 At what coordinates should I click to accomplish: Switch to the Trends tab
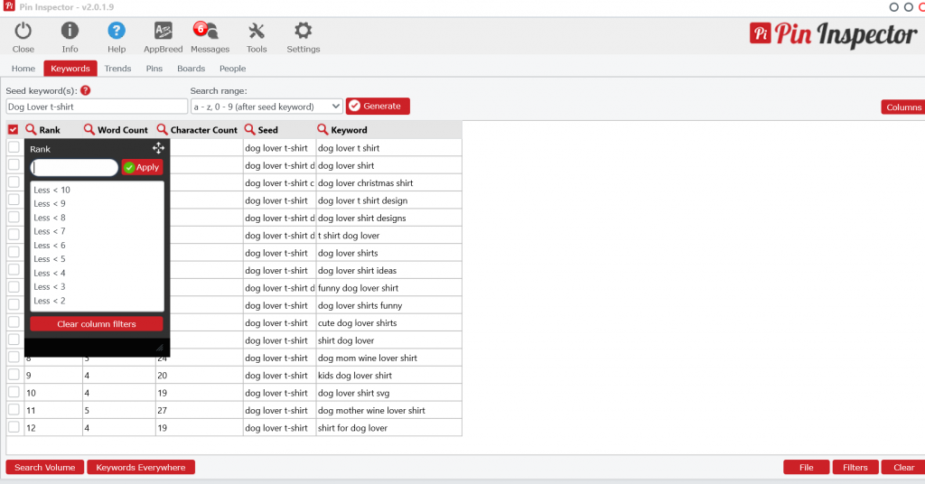pos(117,69)
